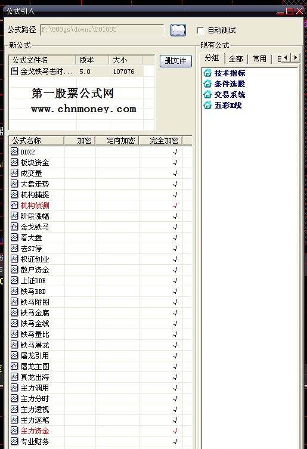Click the left tab-scroll arrow
This screenshot has width=307, height=449.
(286, 58)
